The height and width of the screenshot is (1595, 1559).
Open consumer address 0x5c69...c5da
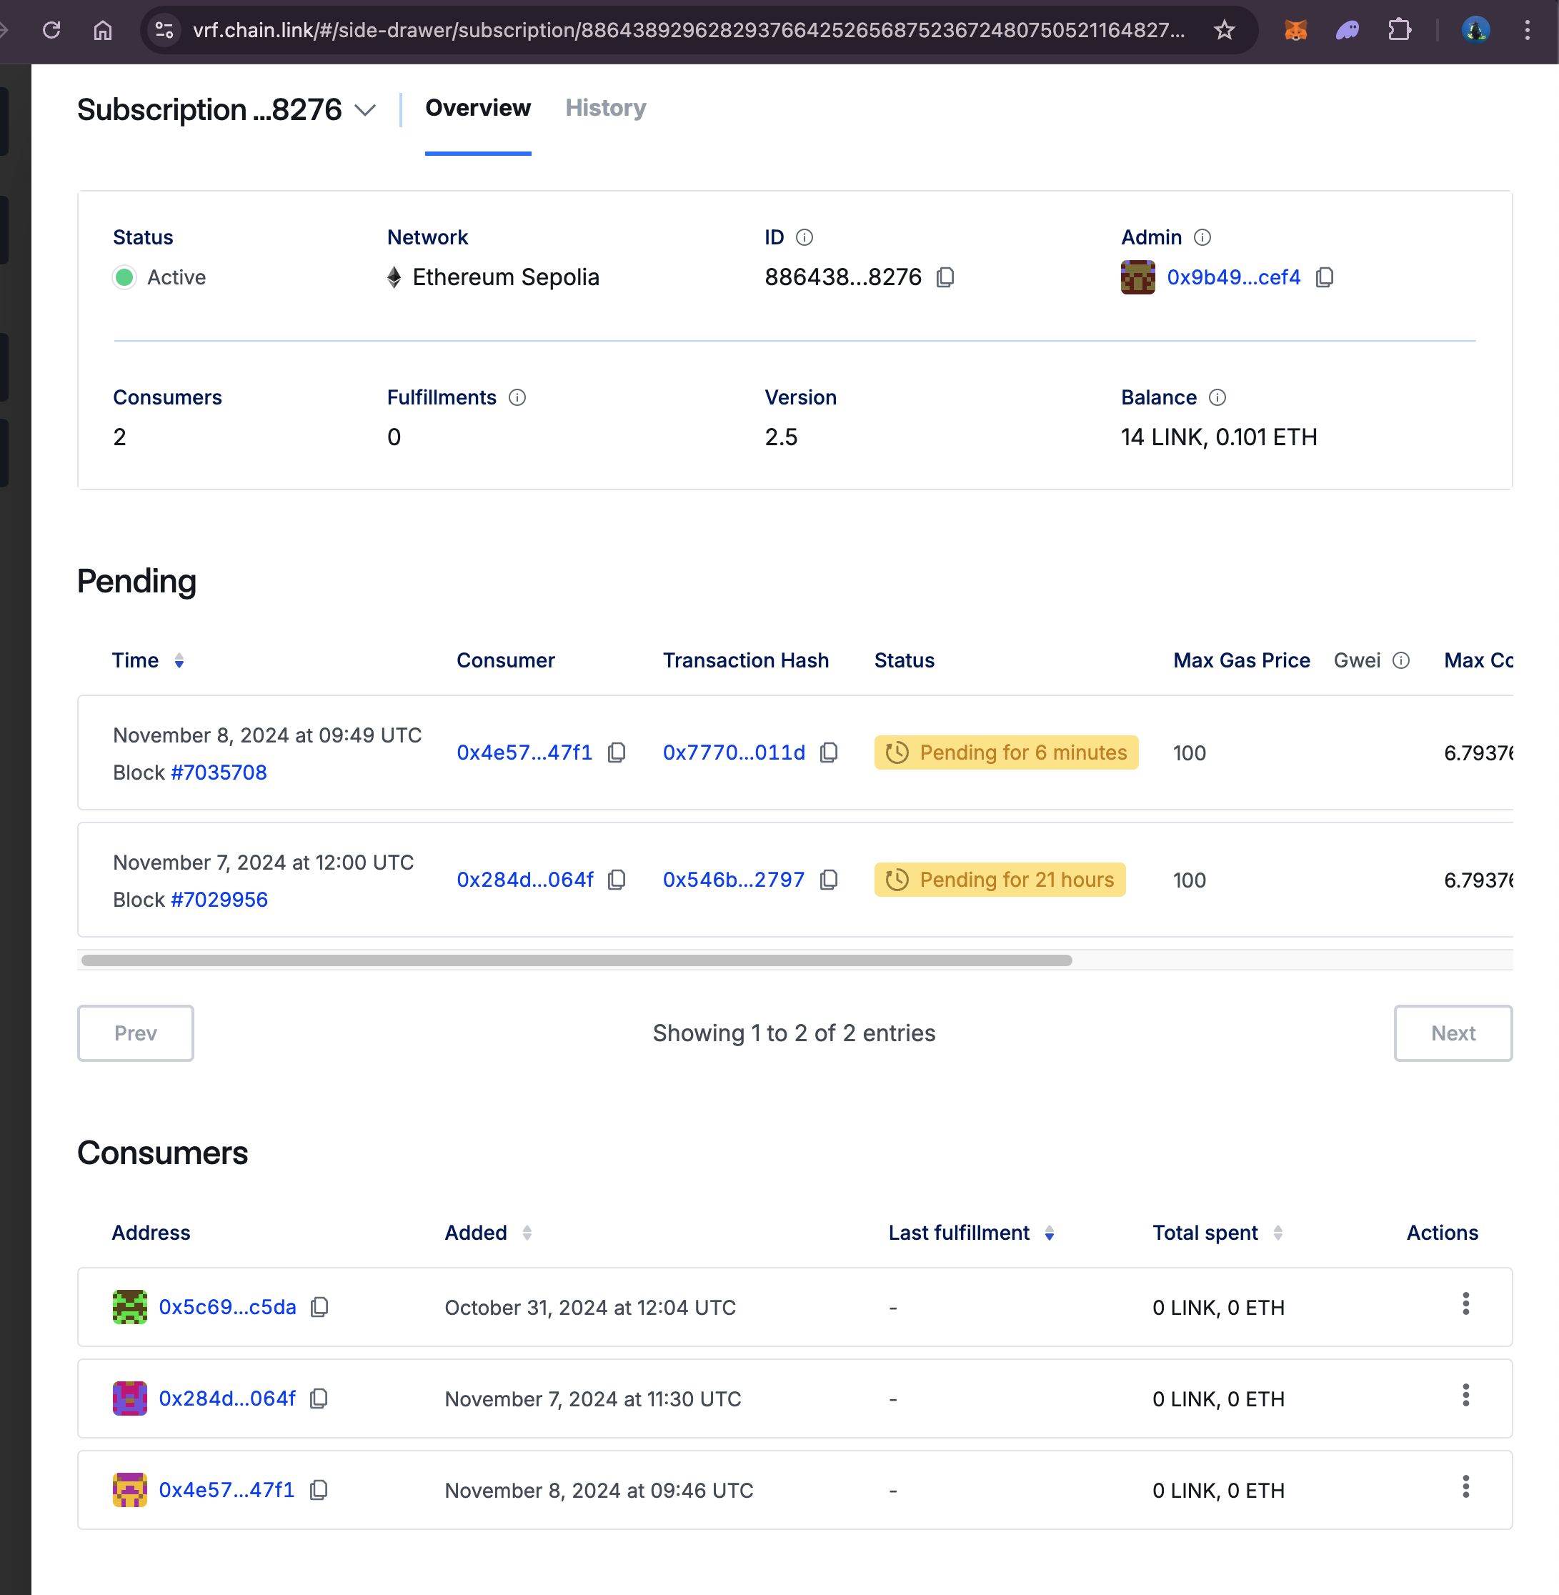click(x=228, y=1308)
